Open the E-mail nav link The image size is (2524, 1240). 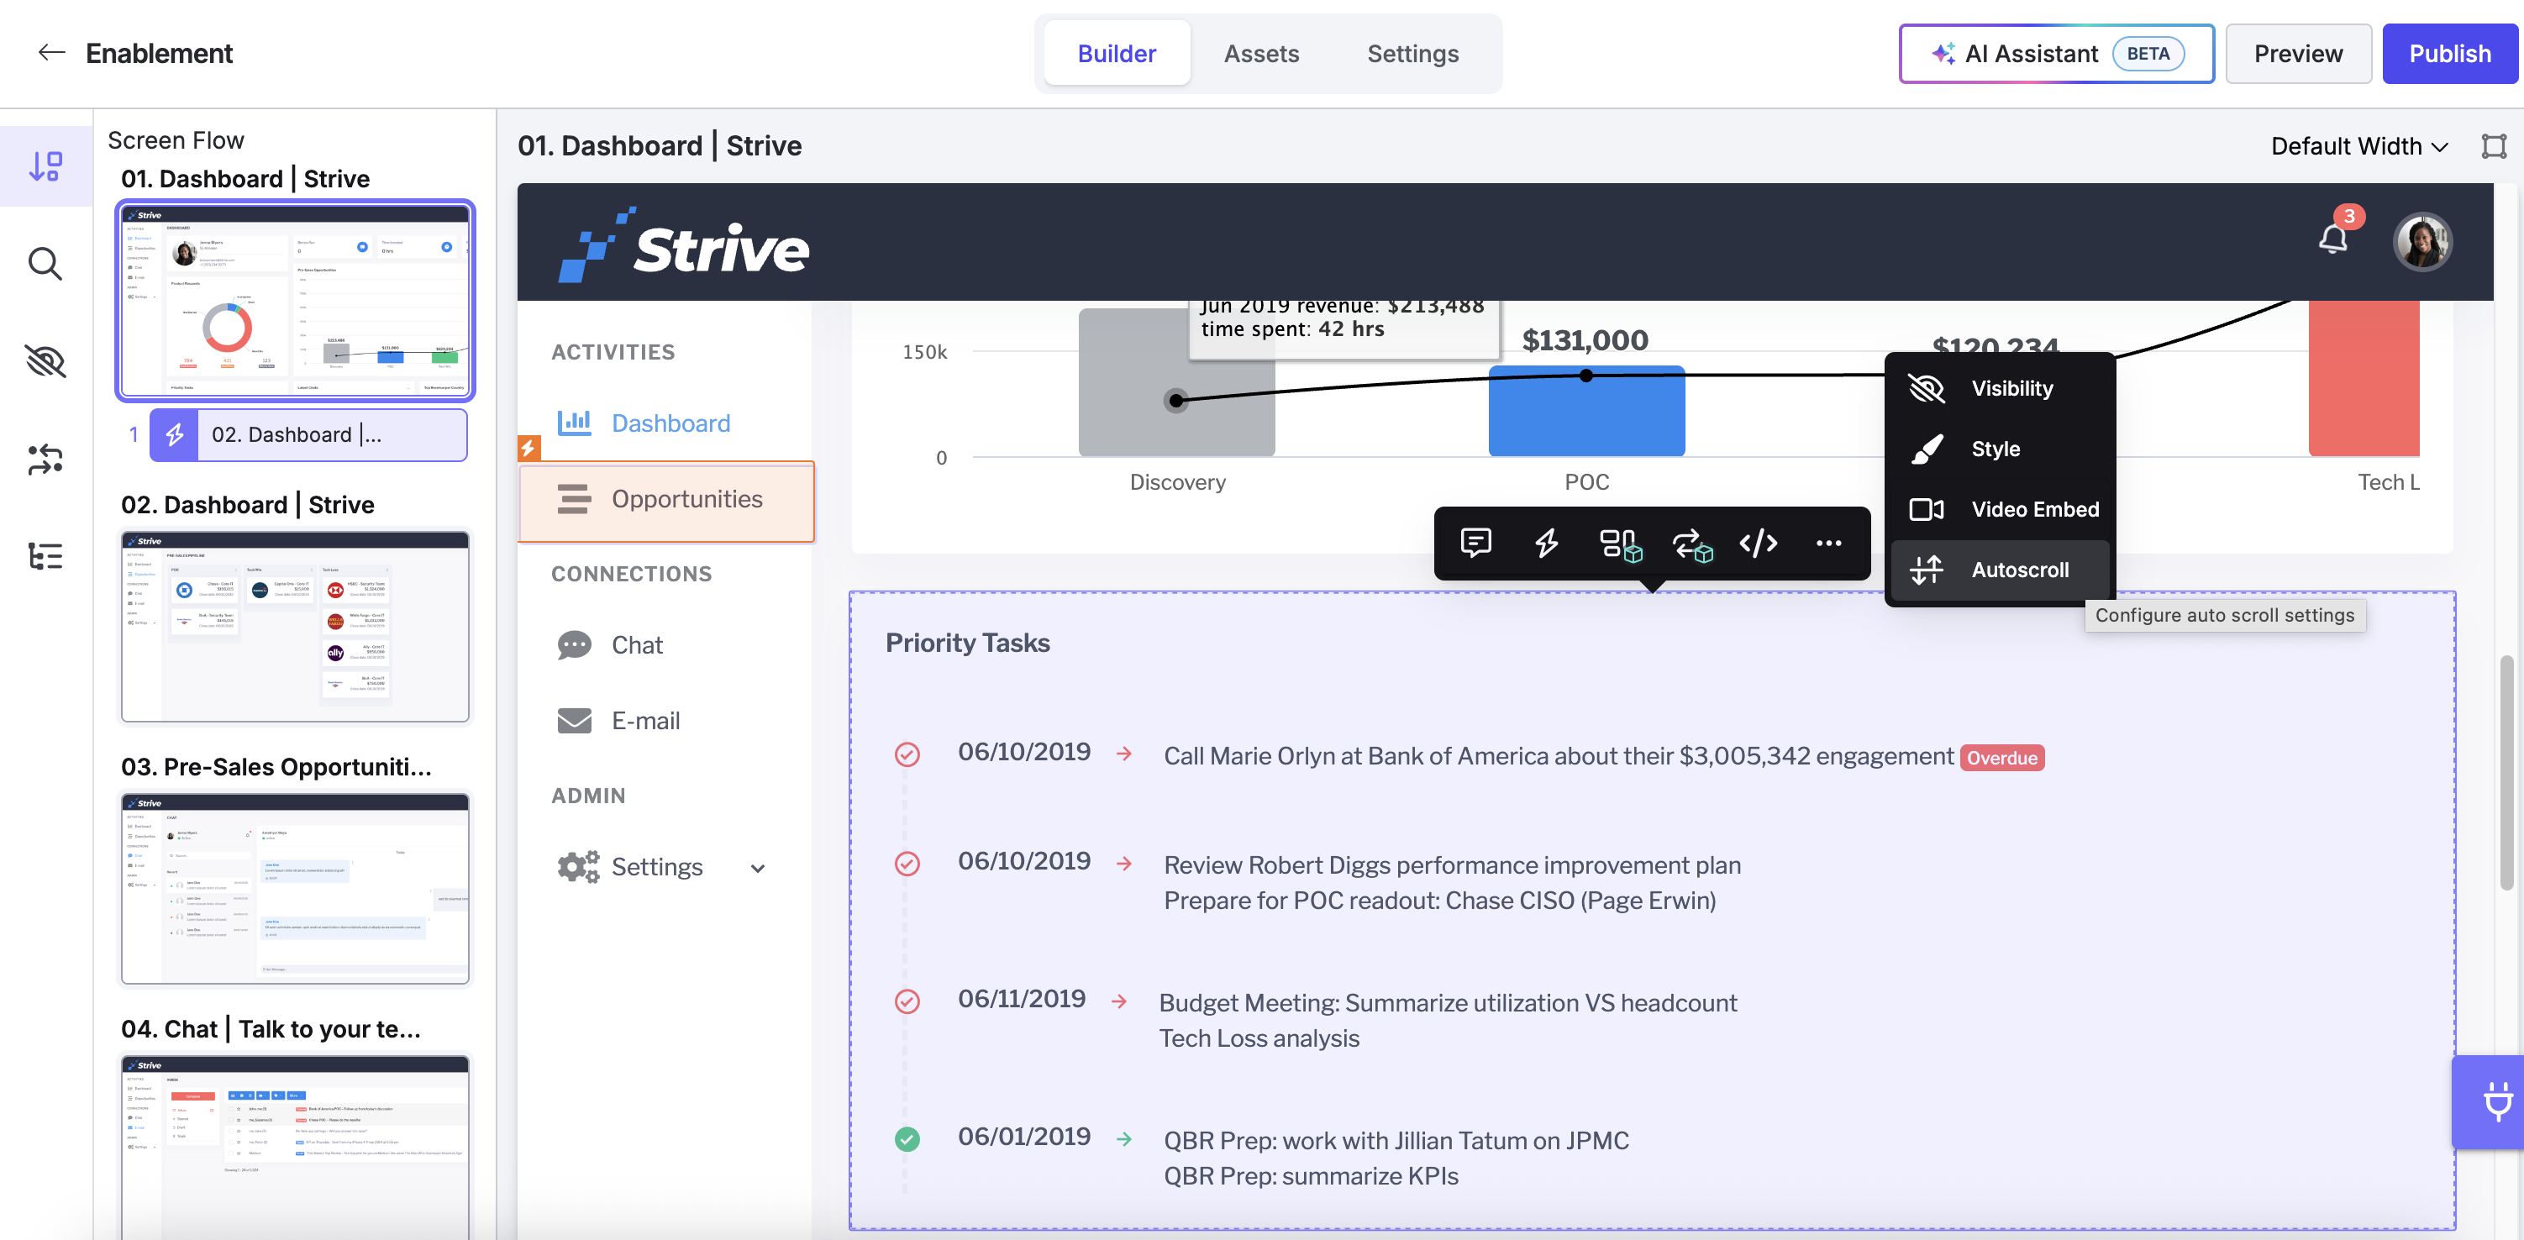tap(645, 721)
